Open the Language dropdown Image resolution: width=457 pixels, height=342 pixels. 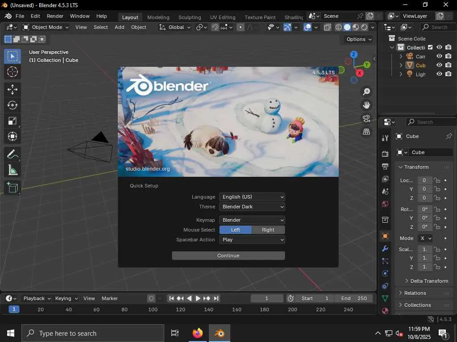[252, 197]
